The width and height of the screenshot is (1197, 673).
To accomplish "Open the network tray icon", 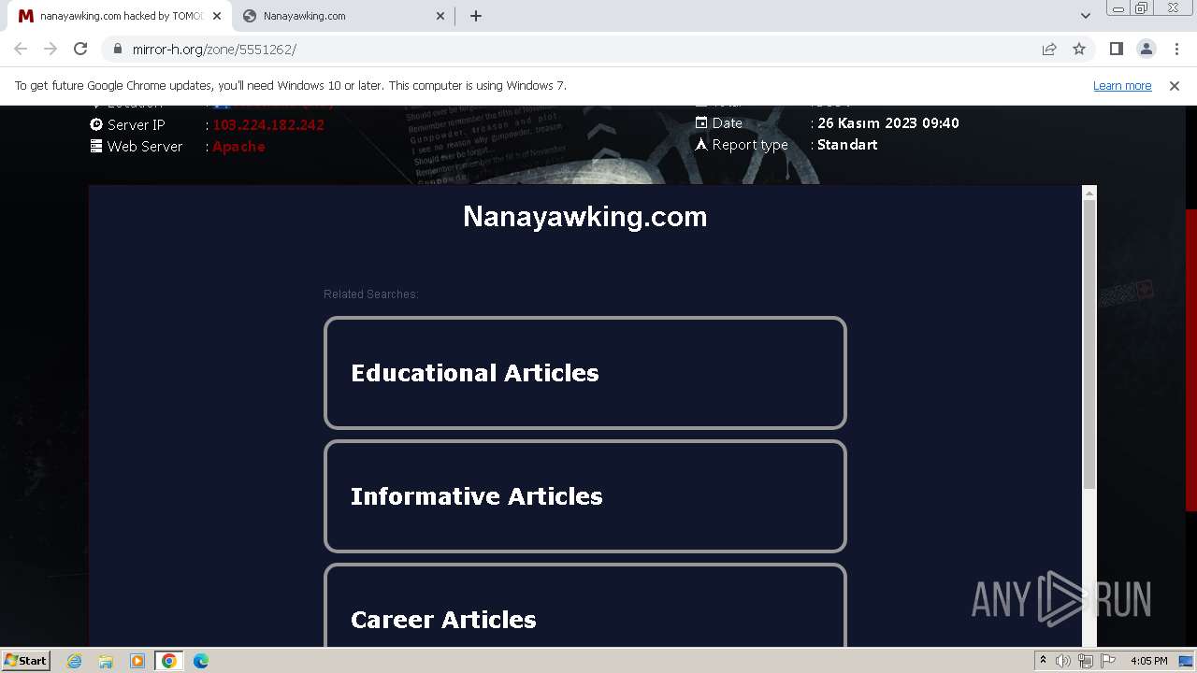I will click(x=1086, y=661).
